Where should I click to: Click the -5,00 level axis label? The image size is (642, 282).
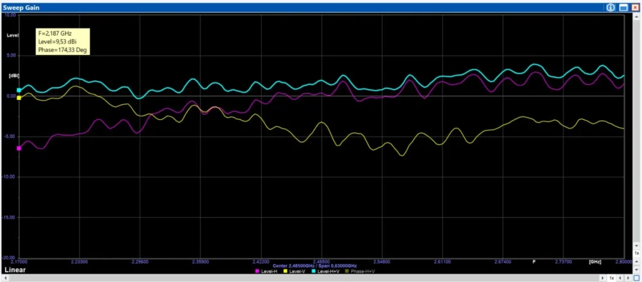point(10,136)
